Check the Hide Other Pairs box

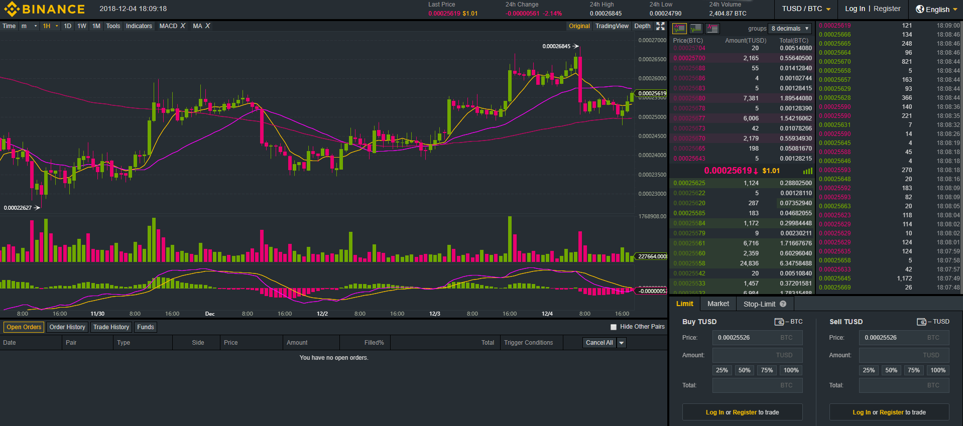pyautogui.click(x=613, y=327)
